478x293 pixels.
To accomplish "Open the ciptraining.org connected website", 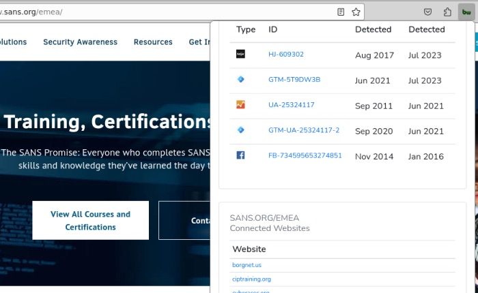I will click(x=251, y=279).
